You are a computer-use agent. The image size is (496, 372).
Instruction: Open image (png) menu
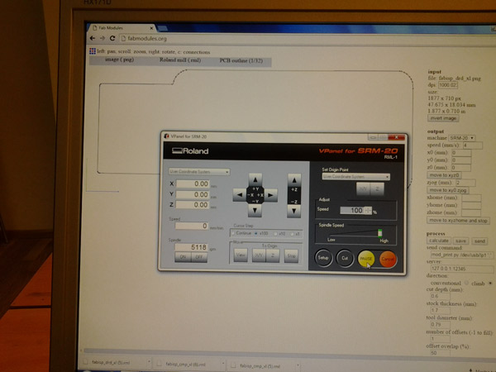coord(119,60)
